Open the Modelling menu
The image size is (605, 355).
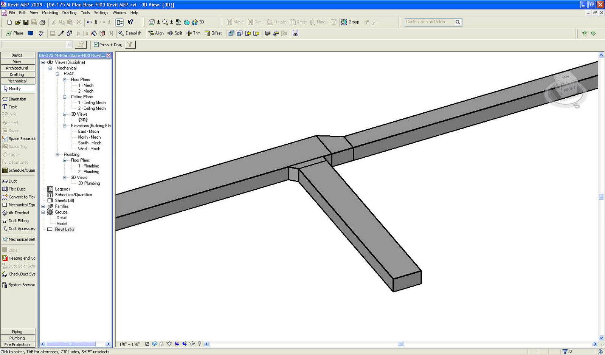(50, 12)
